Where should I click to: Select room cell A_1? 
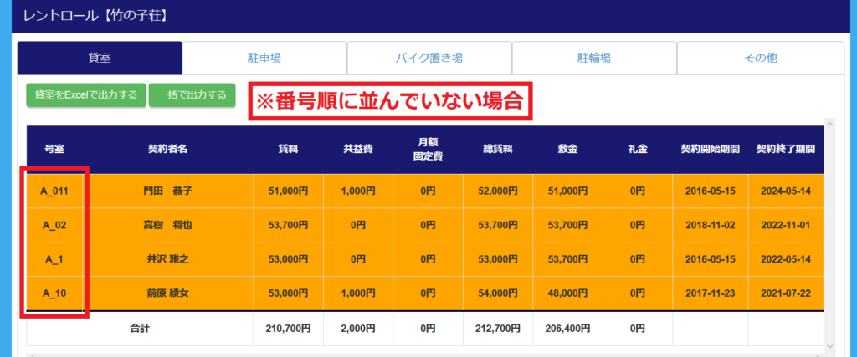pos(55,259)
